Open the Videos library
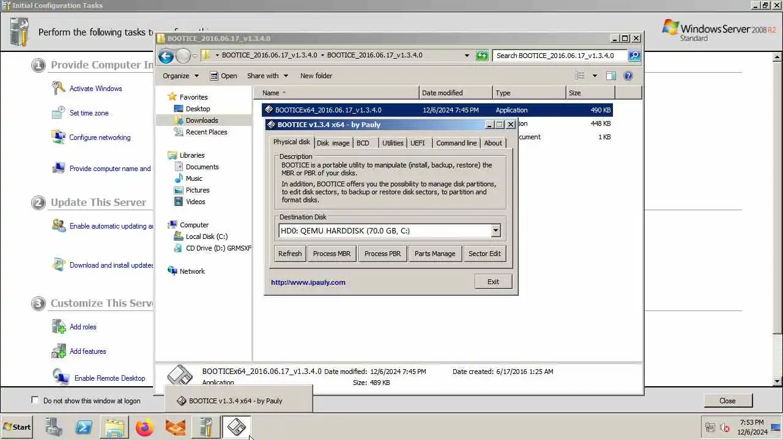This screenshot has width=783, height=440. click(195, 202)
